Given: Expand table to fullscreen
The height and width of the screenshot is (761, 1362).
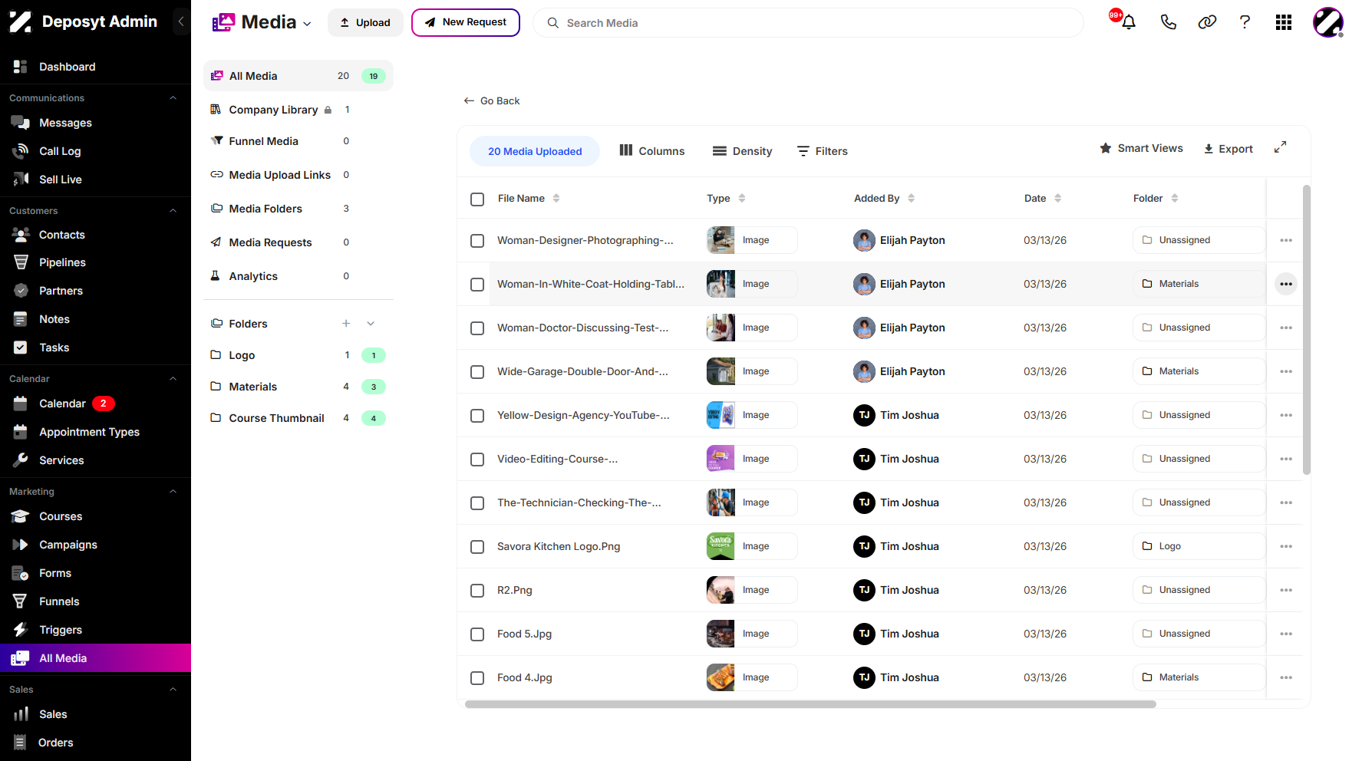Looking at the screenshot, I should tap(1280, 147).
